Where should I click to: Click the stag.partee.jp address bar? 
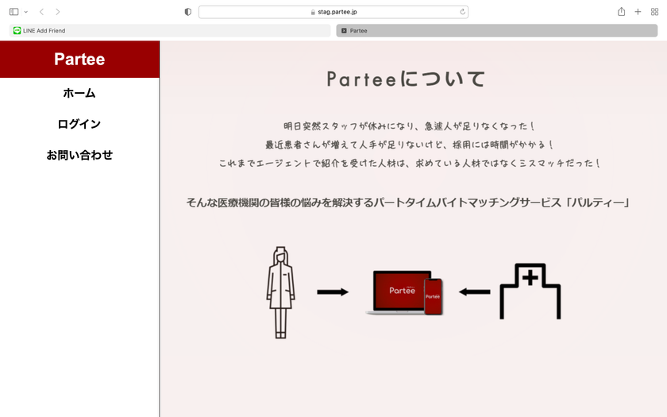click(x=333, y=12)
